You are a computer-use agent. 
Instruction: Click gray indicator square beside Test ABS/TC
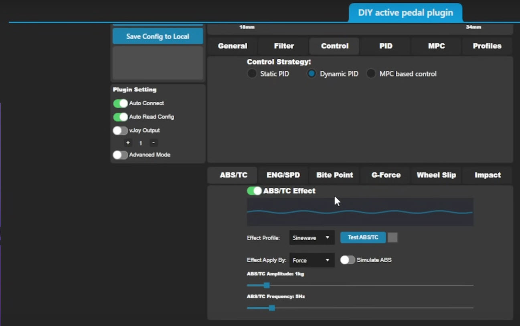pyautogui.click(x=393, y=237)
